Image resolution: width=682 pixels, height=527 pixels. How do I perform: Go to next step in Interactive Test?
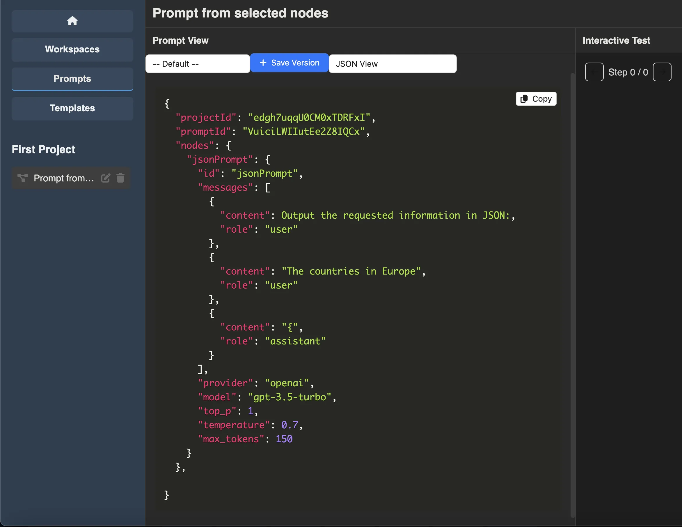pos(662,72)
